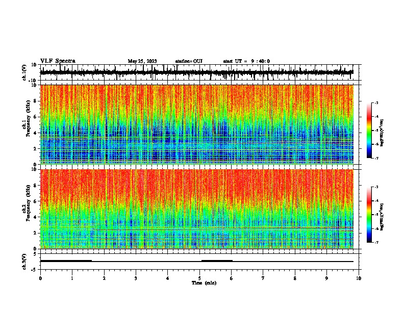The image size is (404, 312).
Task: Click the ch.2 "Frequency (kHz)" axis label
Action: coord(28,202)
